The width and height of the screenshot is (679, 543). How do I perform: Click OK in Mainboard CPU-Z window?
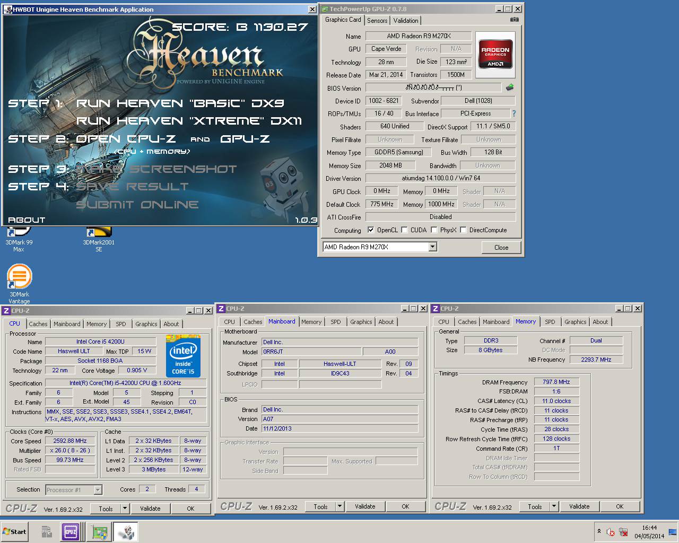[405, 506]
